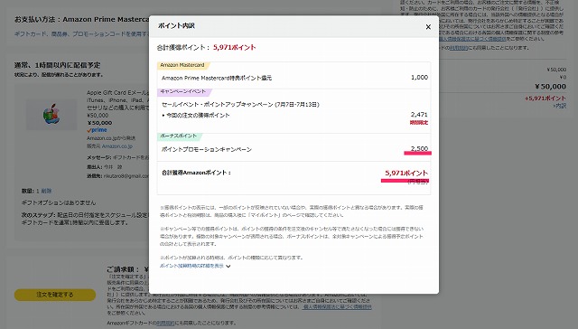Screen dimensions: 578x329
Task: Click 合計獲得Amazonポイント total label
Action: (x=197, y=173)
